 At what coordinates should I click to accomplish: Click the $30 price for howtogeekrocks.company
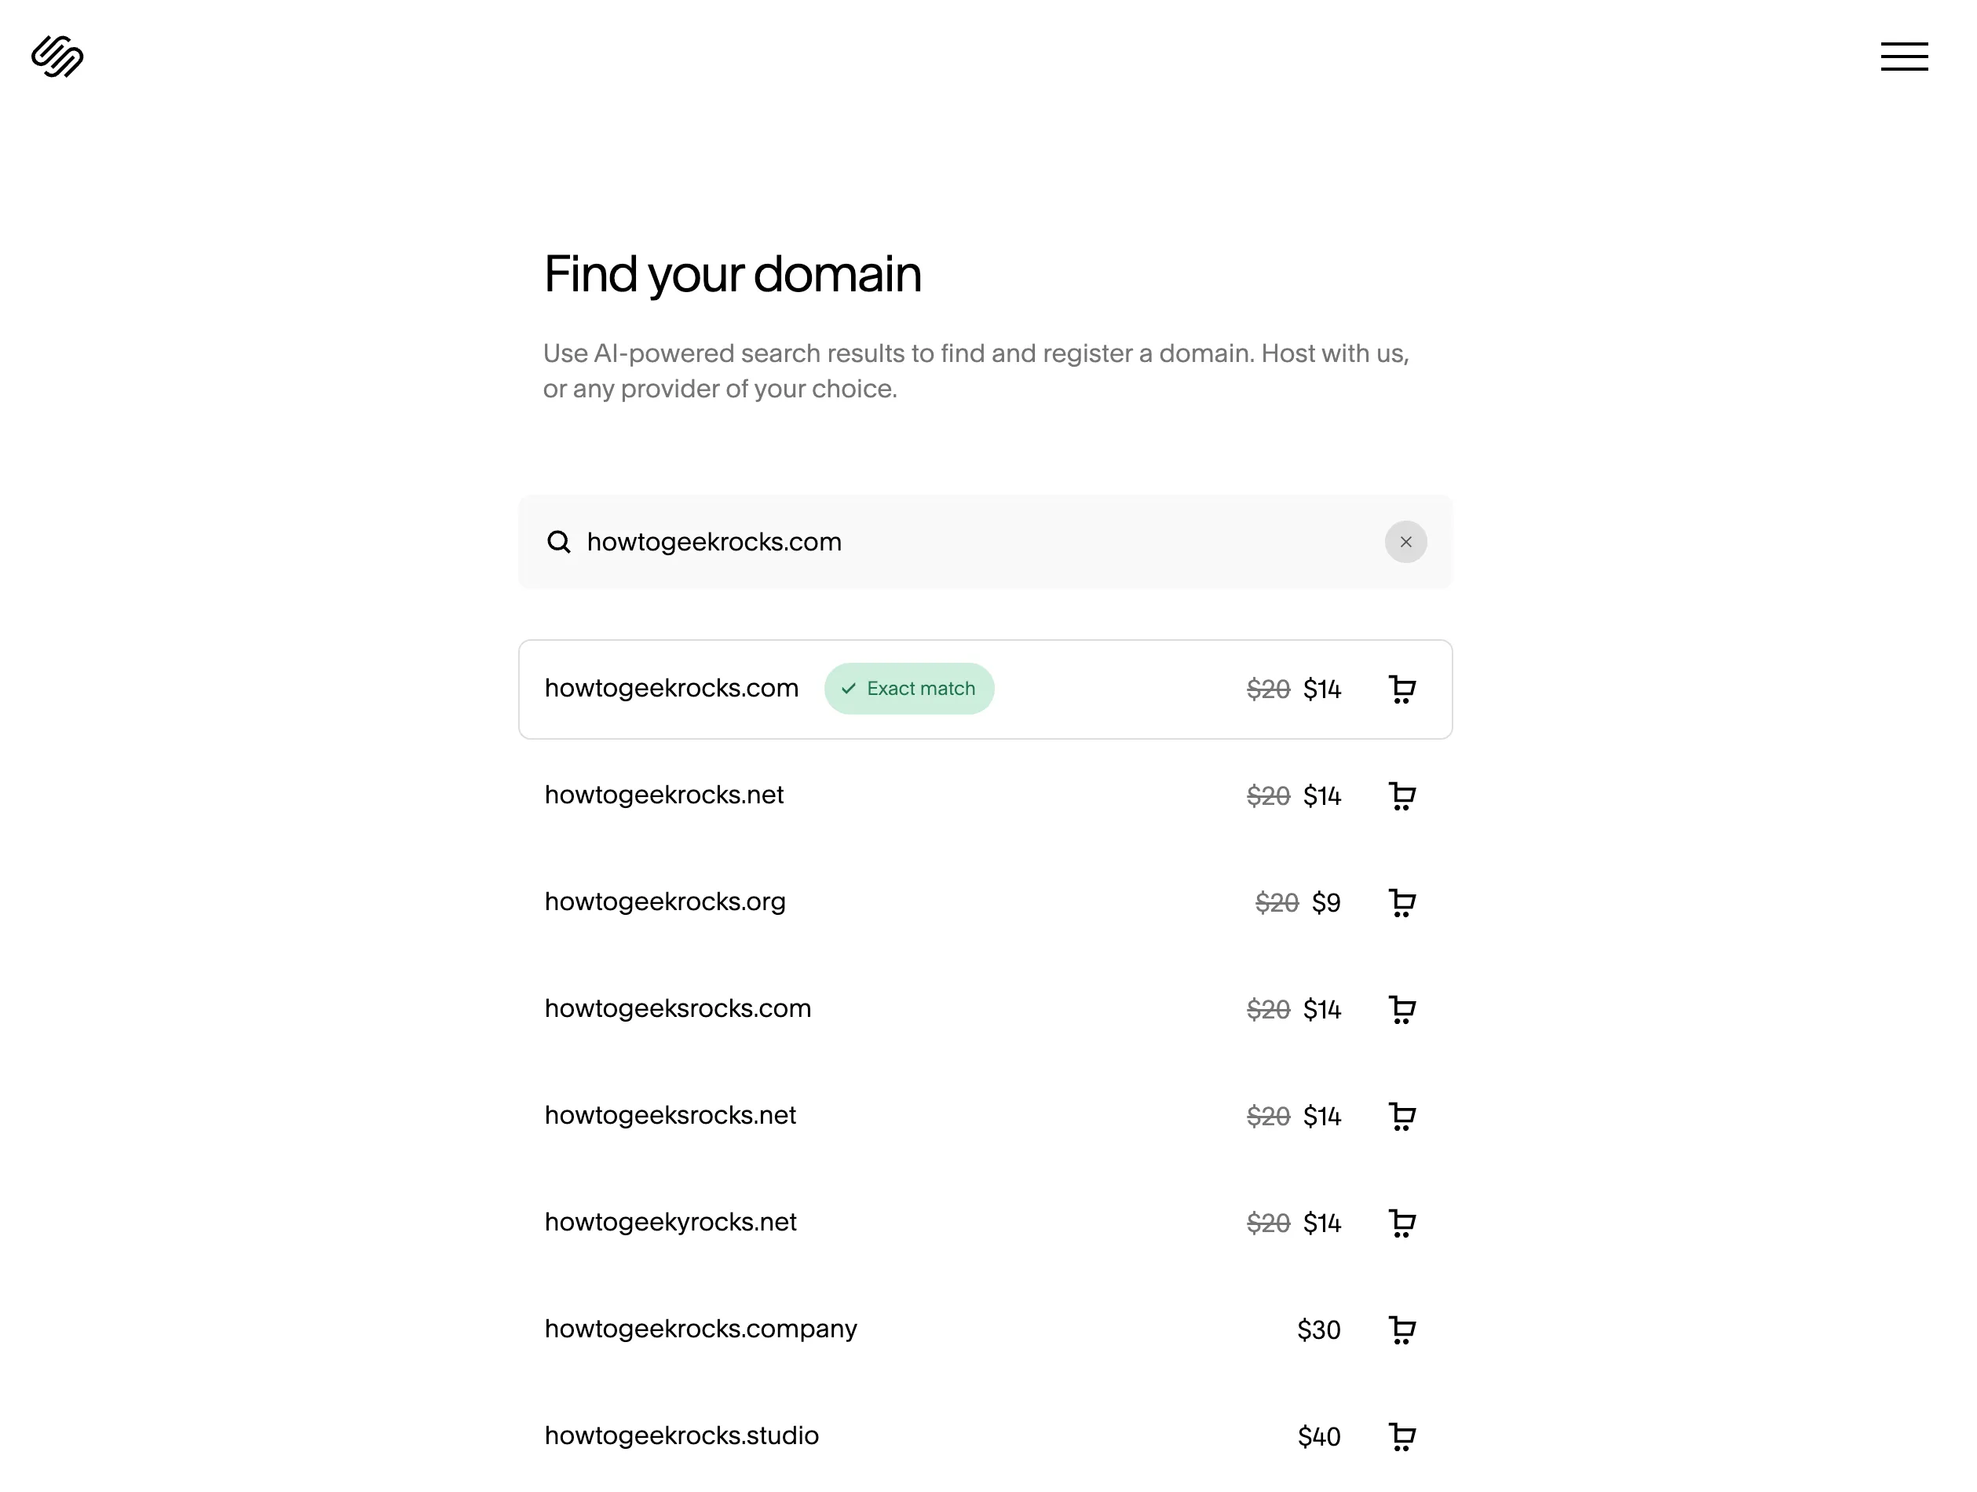tap(1318, 1330)
